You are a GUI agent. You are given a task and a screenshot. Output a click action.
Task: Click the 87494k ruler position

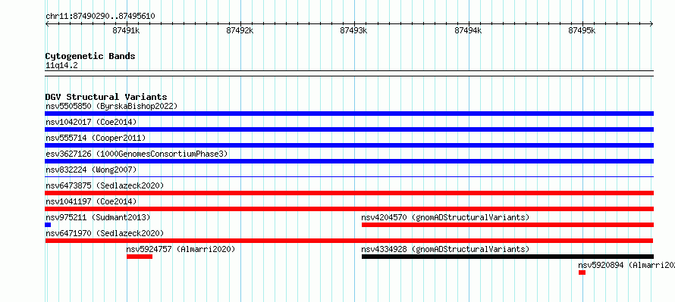(468, 30)
